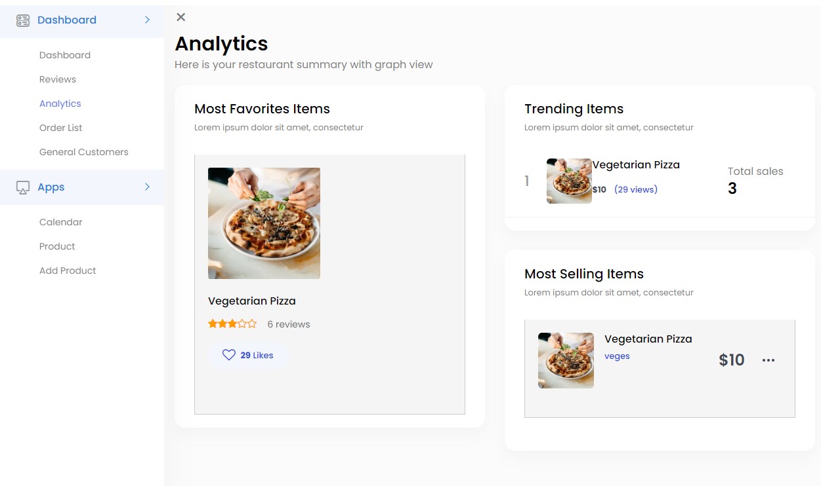Click the Vegetarian Pizza image in Most Selling Items
Viewport: 821px width, 486px height.
(x=565, y=360)
